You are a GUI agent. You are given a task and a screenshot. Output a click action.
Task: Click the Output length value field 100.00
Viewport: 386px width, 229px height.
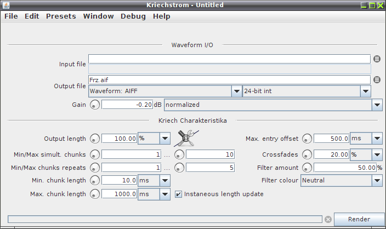[119, 139]
